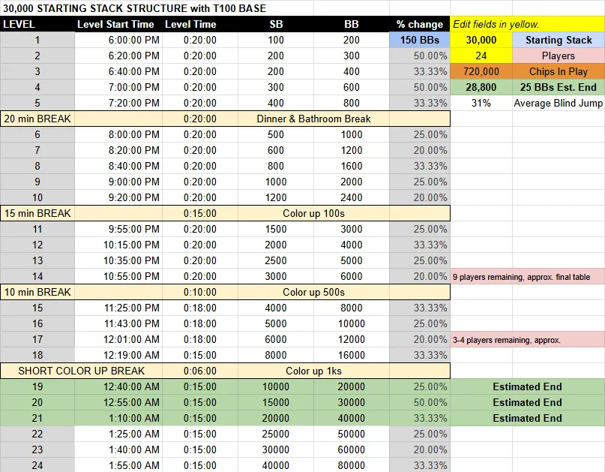
Task: Click the '3-4 players remaining, approx.' note
Action: click(527, 339)
